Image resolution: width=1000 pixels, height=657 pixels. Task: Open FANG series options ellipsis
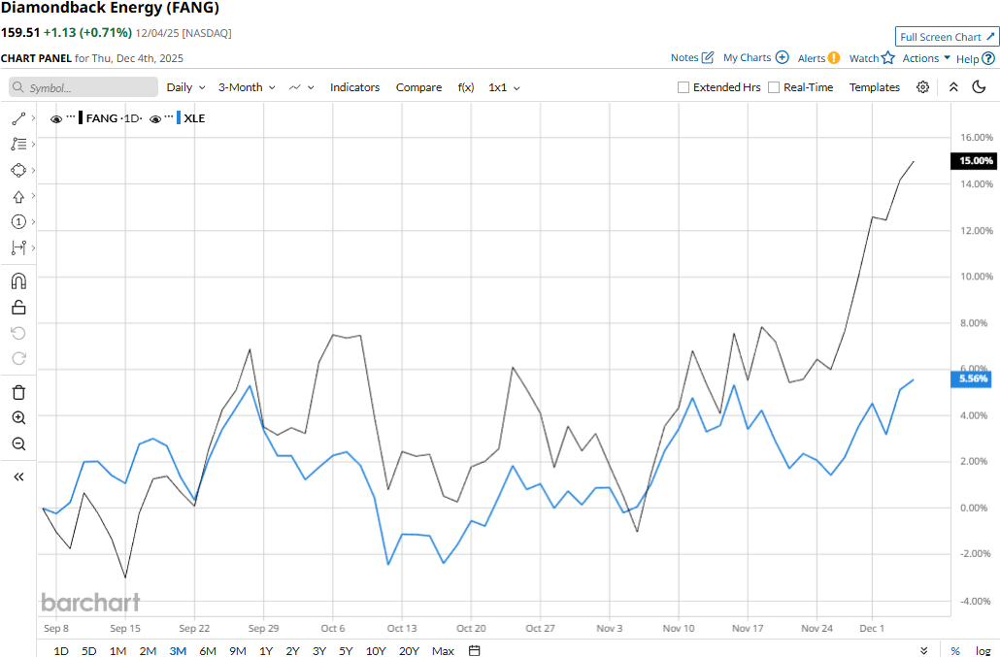pyautogui.click(x=71, y=117)
